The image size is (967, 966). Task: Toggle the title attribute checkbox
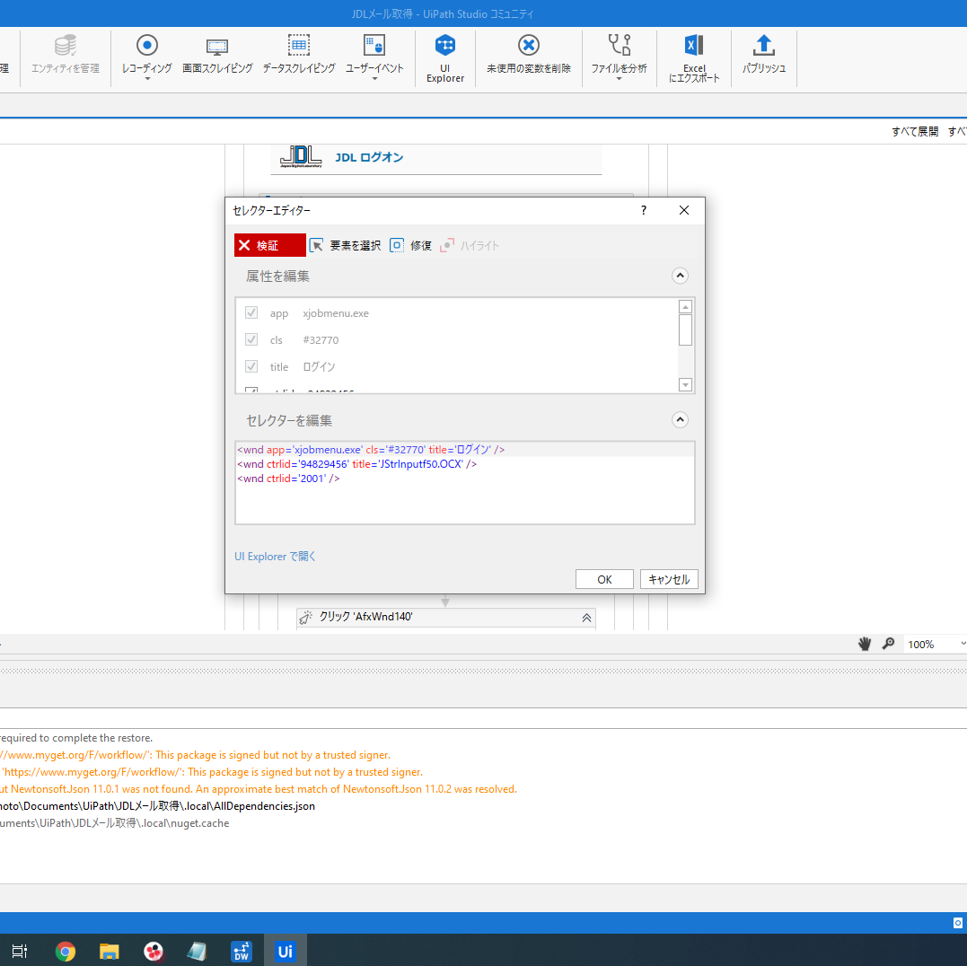coord(251,366)
